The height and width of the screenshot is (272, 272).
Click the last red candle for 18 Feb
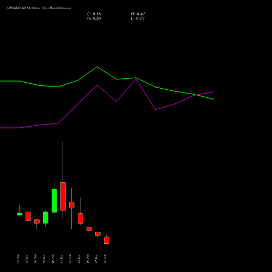(107, 240)
